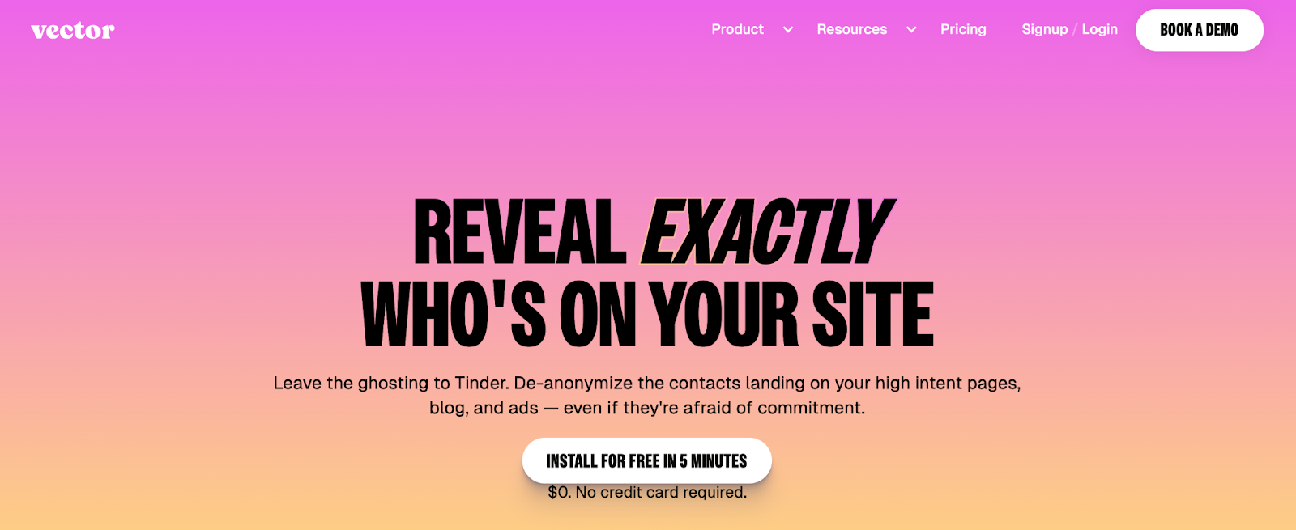The height and width of the screenshot is (530, 1296).
Task: Open the Product menu
Action: 737,29
